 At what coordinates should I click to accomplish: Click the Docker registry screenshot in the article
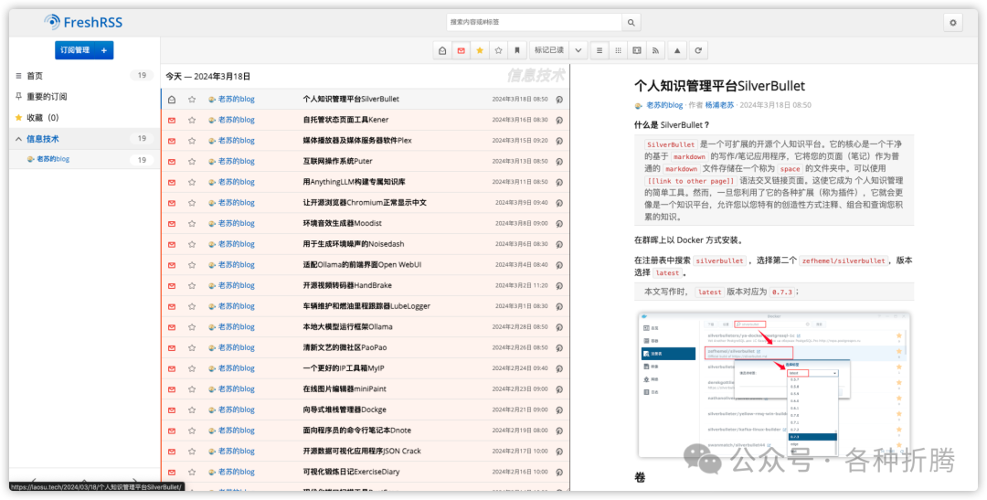[x=774, y=384]
